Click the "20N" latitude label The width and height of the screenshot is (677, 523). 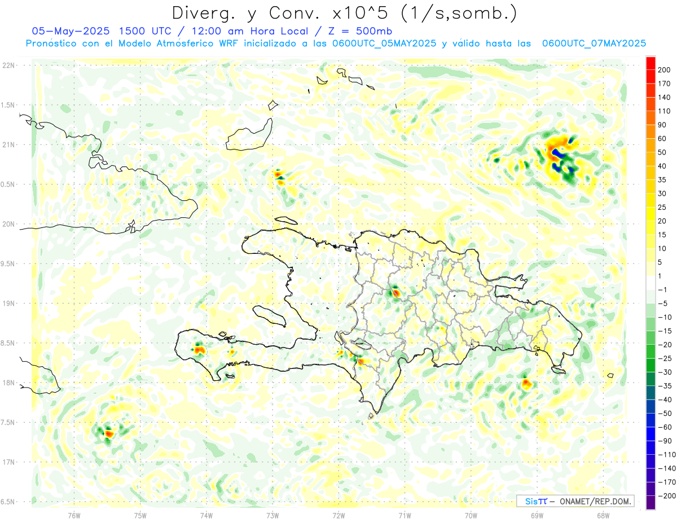[x=8, y=224]
